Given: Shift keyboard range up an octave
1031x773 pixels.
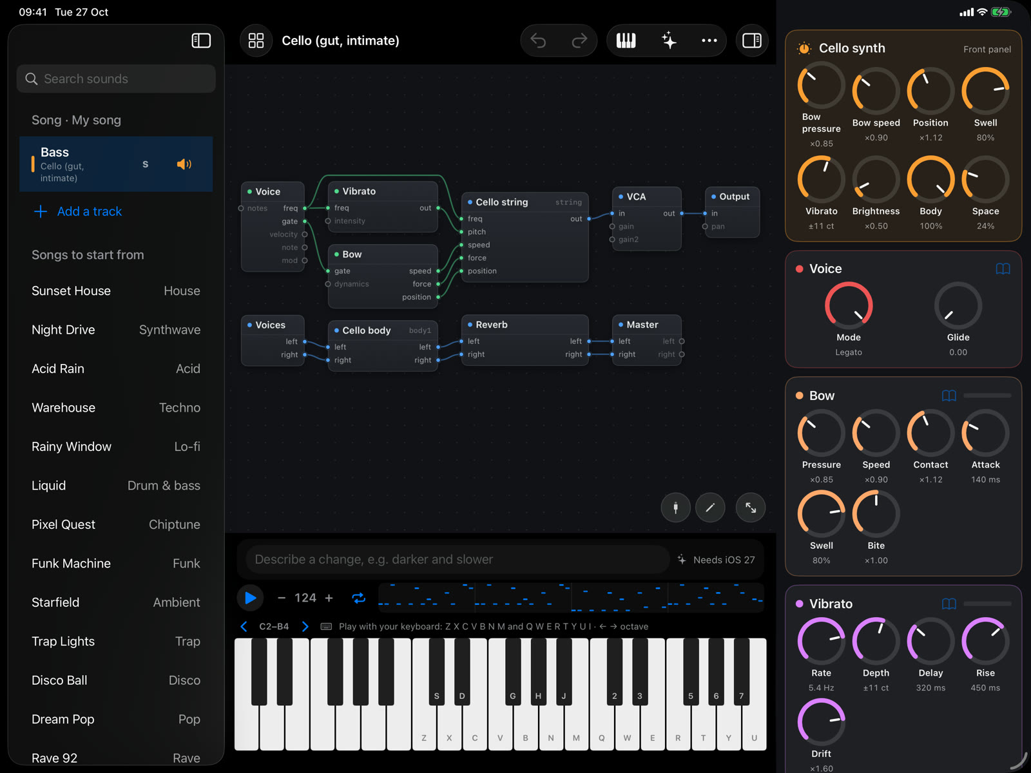Looking at the screenshot, I should pos(305,626).
